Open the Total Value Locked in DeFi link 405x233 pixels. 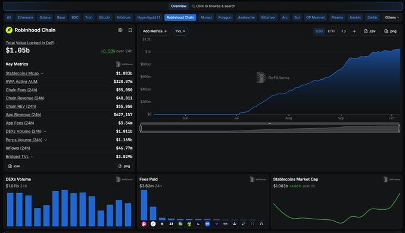30,43
